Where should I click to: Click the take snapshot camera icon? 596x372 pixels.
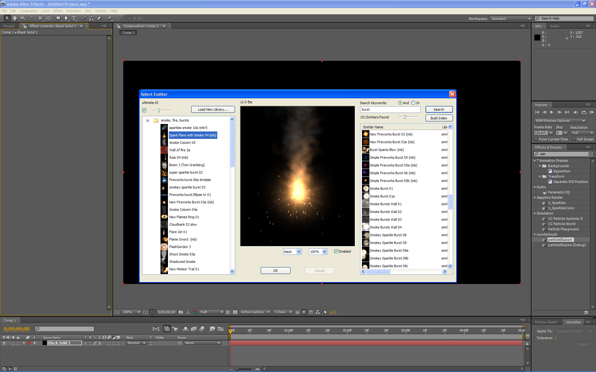(x=181, y=312)
